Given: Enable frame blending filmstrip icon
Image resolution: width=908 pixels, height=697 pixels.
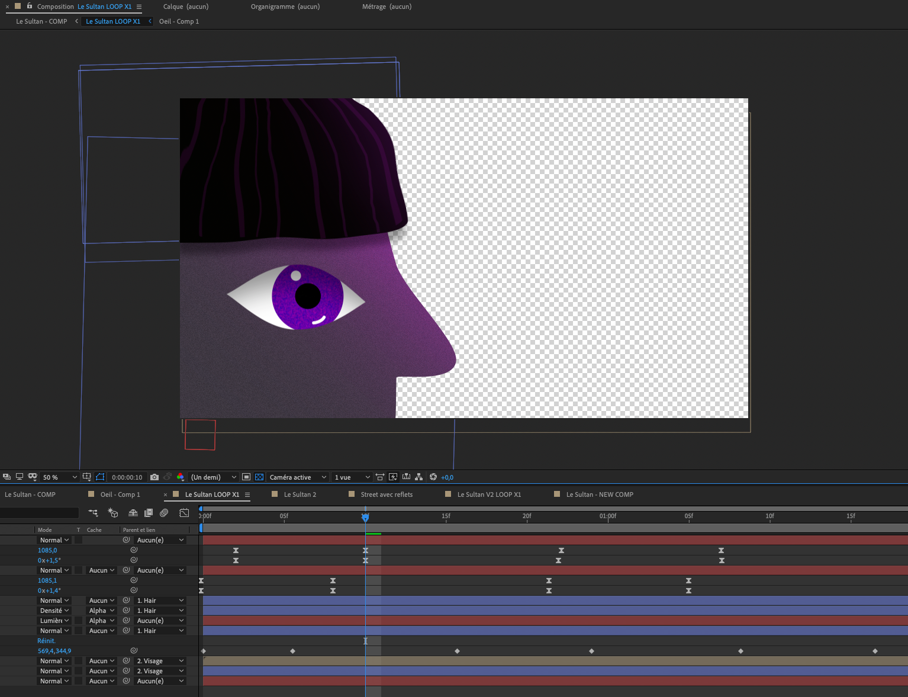Looking at the screenshot, I should click(149, 513).
